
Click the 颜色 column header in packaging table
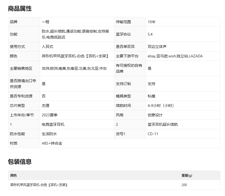coord(13,175)
